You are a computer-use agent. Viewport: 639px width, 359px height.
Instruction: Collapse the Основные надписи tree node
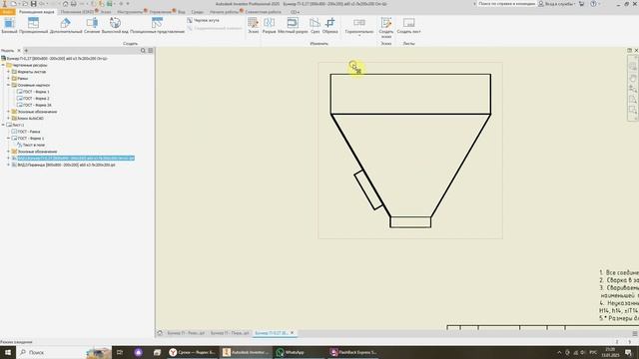[x=9, y=85]
